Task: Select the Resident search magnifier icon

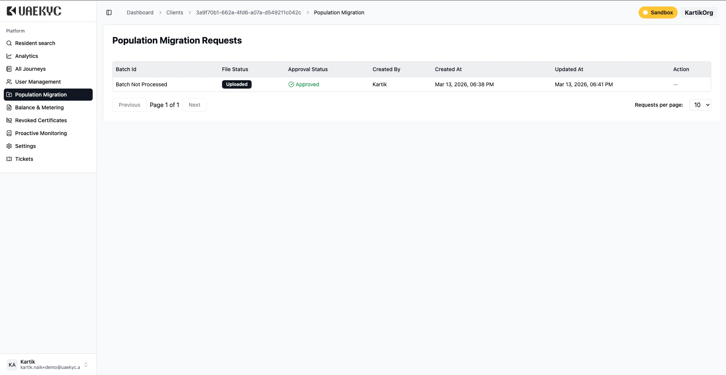Action: coord(8,43)
